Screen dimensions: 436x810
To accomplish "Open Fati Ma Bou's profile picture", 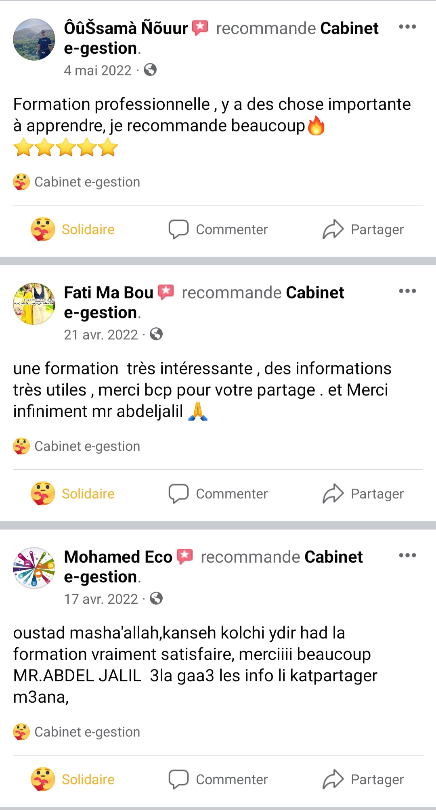I will coord(34,304).
